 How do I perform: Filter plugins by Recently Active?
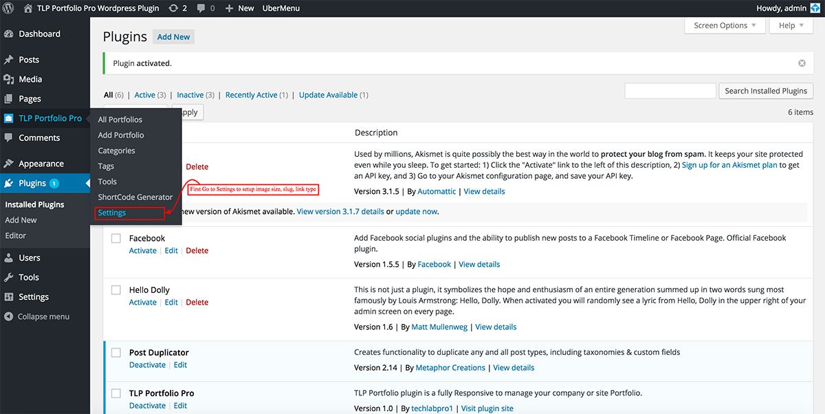pos(252,95)
